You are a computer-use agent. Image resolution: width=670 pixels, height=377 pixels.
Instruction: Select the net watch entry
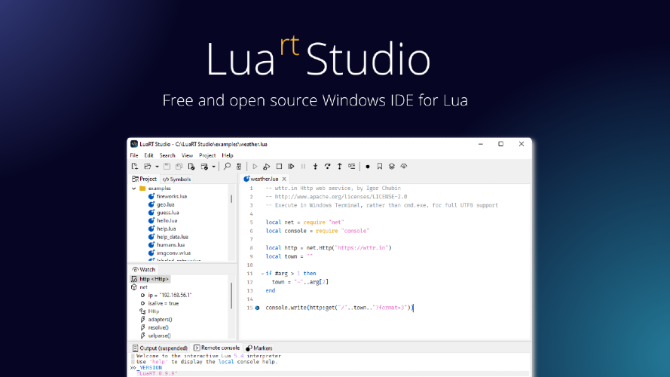[x=143, y=287]
